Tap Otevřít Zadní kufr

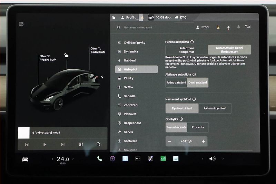coord(98,50)
